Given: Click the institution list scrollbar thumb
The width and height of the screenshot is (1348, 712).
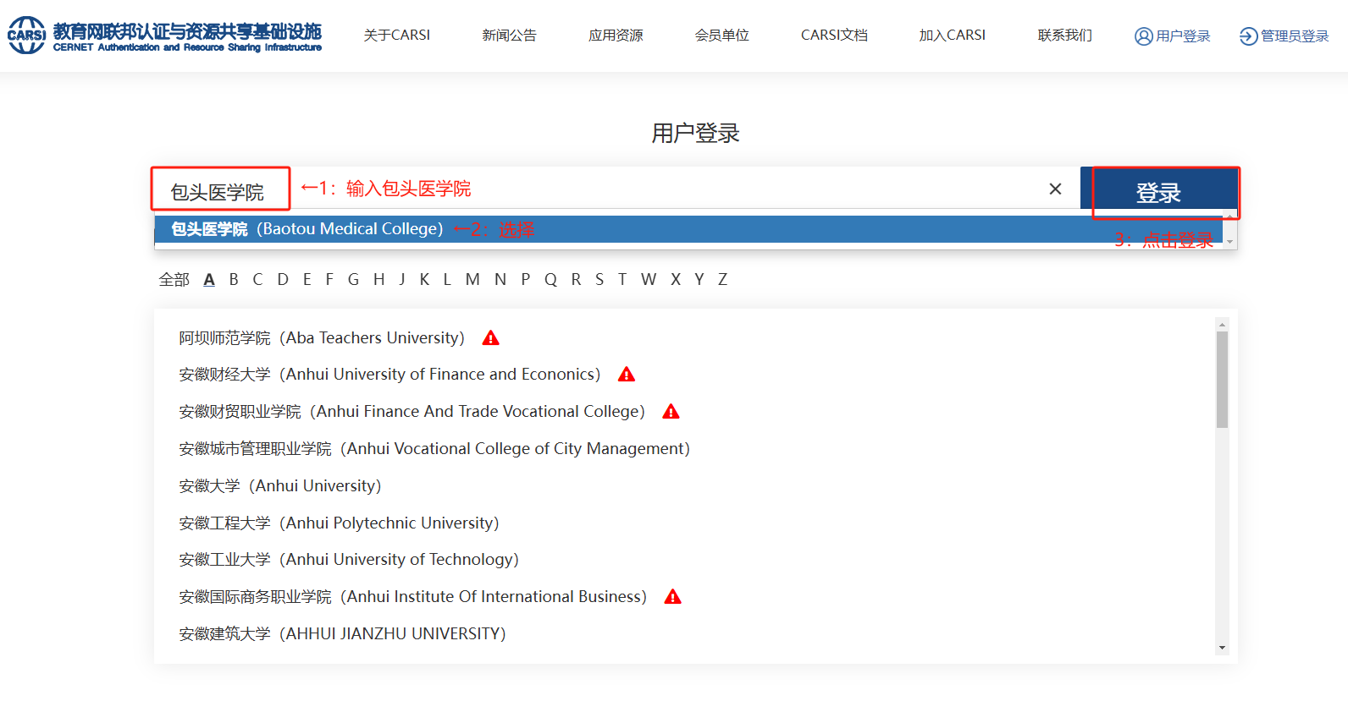Looking at the screenshot, I should 1222,380.
